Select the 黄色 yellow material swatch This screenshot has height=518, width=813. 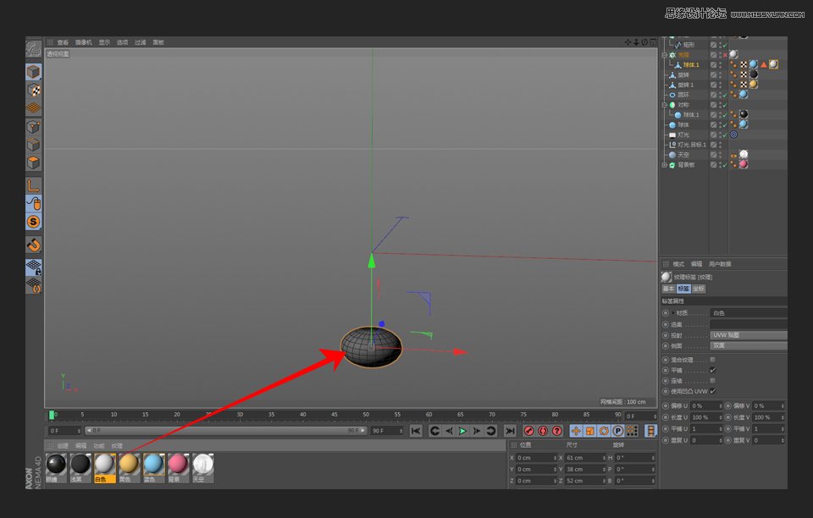pos(129,465)
